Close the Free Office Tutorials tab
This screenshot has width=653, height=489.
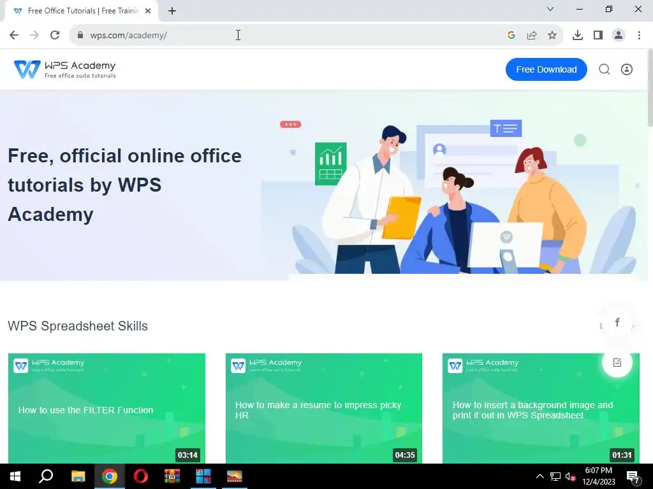point(148,11)
